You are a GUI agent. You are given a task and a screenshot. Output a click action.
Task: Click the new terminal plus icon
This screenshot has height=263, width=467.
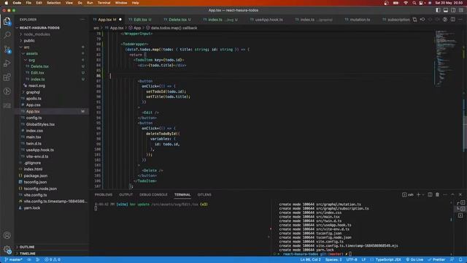(418, 195)
